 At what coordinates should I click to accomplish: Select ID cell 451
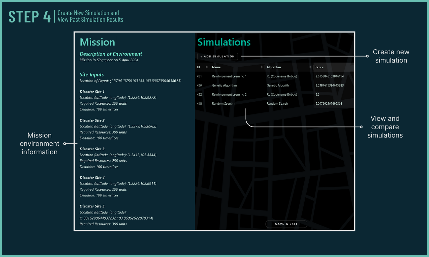pyautogui.click(x=199, y=76)
